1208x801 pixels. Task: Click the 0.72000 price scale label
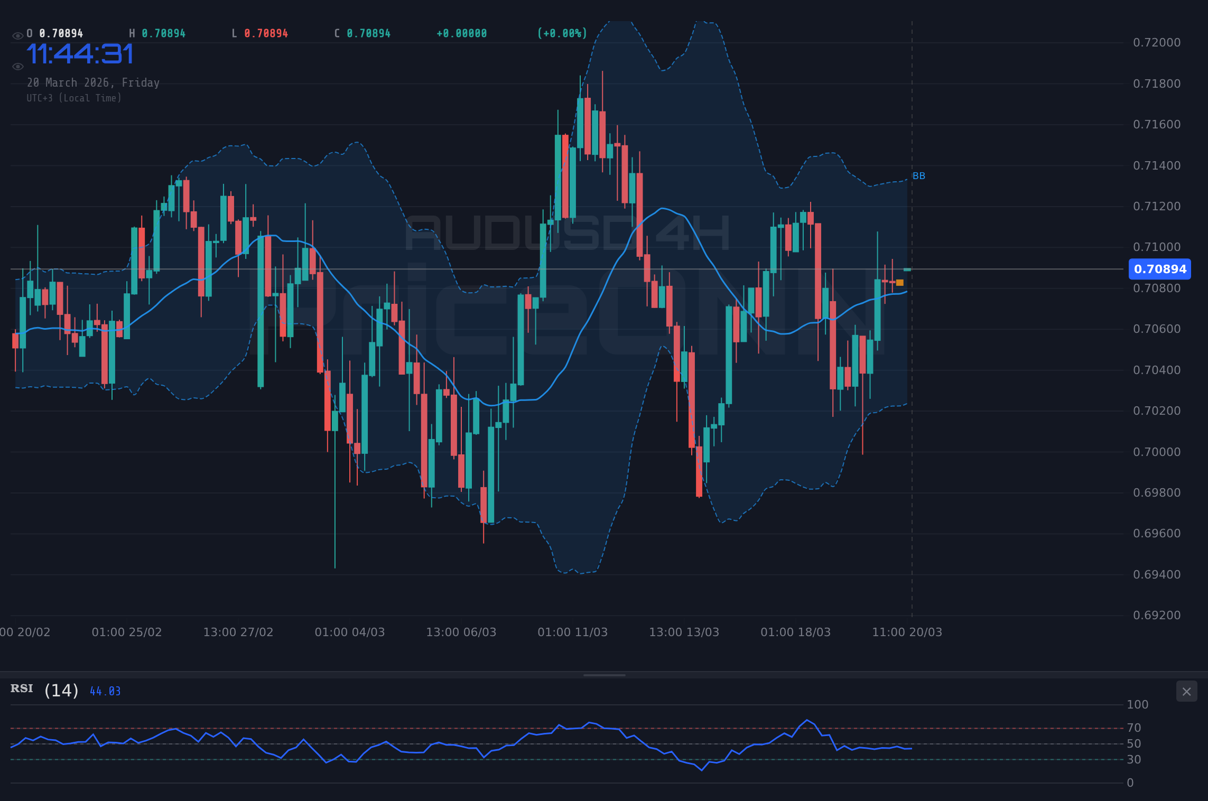1158,43
